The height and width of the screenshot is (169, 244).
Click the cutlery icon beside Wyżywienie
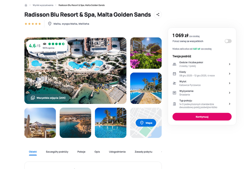click(174, 93)
